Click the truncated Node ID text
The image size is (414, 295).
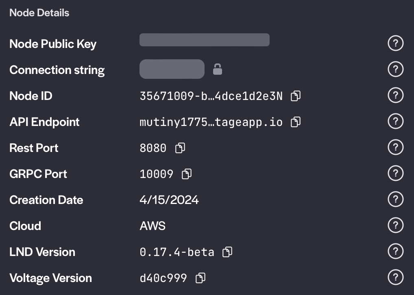(211, 95)
